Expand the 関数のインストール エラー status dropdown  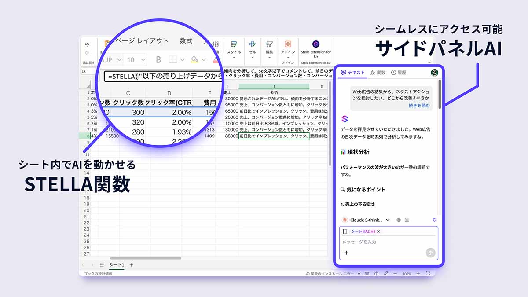tap(358, 274)
